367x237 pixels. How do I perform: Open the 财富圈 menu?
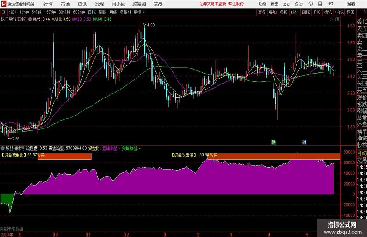(139, 4)
